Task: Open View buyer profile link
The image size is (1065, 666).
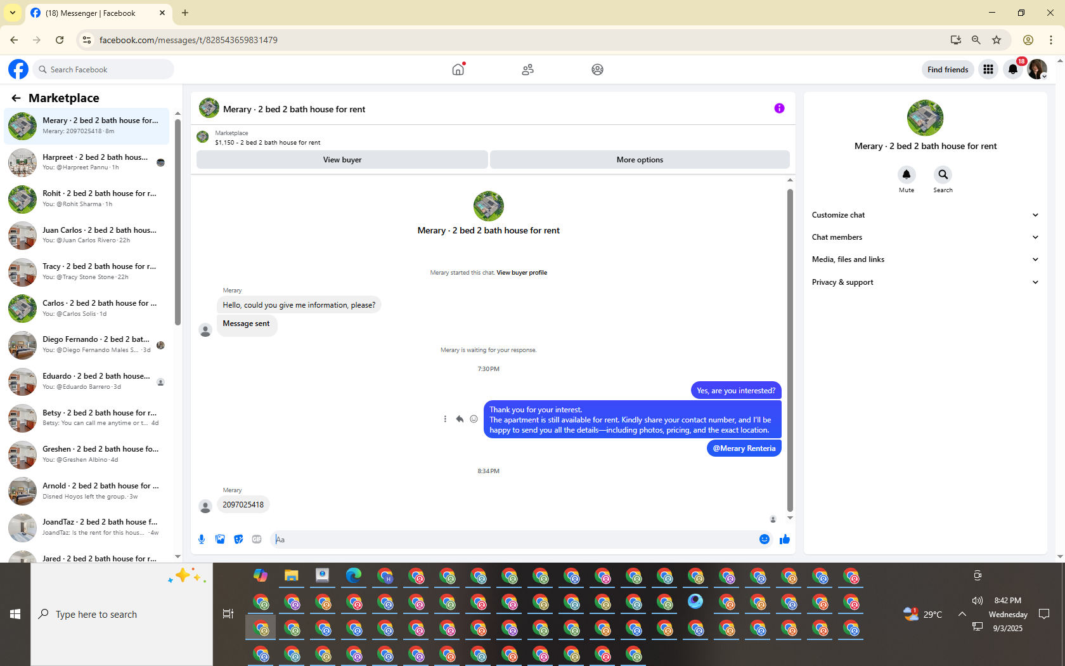Action: pos(522,273)
